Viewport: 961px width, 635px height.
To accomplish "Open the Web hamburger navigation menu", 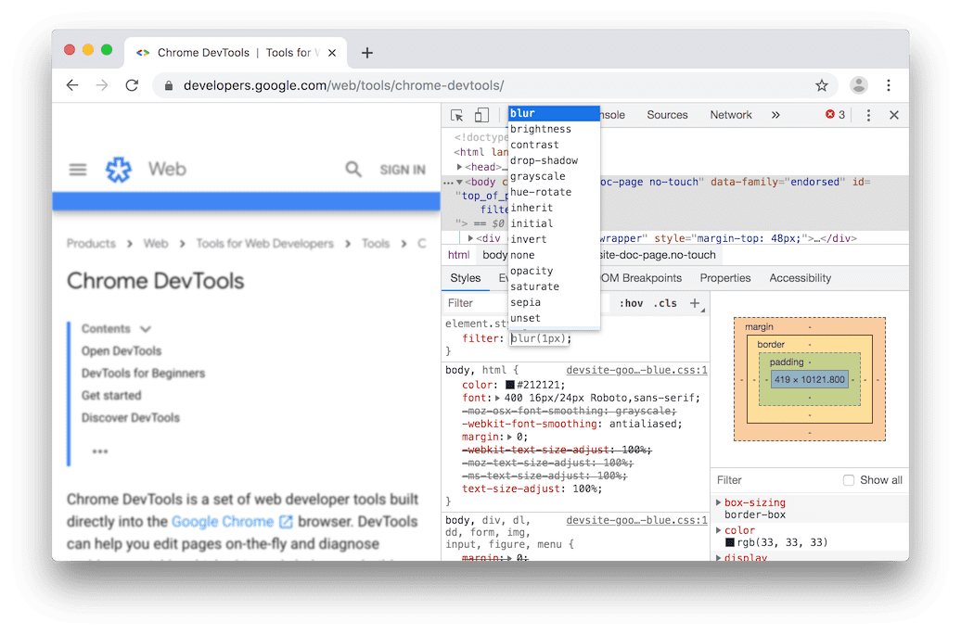I will 77,170.
